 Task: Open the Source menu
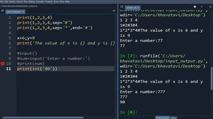(x=20, y=2)
